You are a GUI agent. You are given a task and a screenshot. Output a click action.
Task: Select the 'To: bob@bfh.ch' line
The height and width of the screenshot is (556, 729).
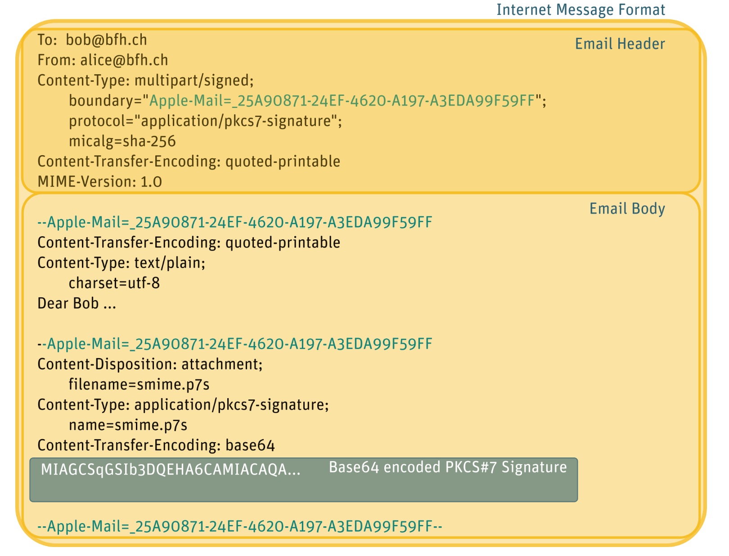[92, 40]
